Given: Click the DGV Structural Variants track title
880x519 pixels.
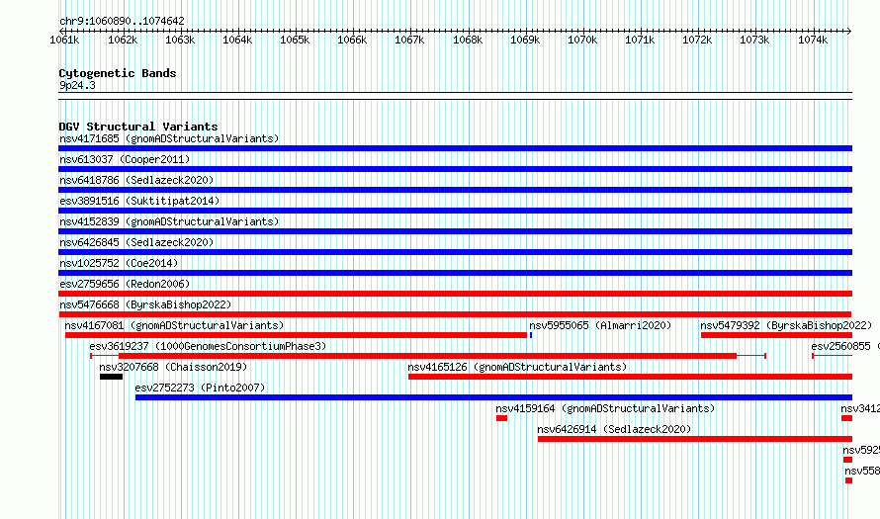Looking at the screenshot, I should pos(138,127).
